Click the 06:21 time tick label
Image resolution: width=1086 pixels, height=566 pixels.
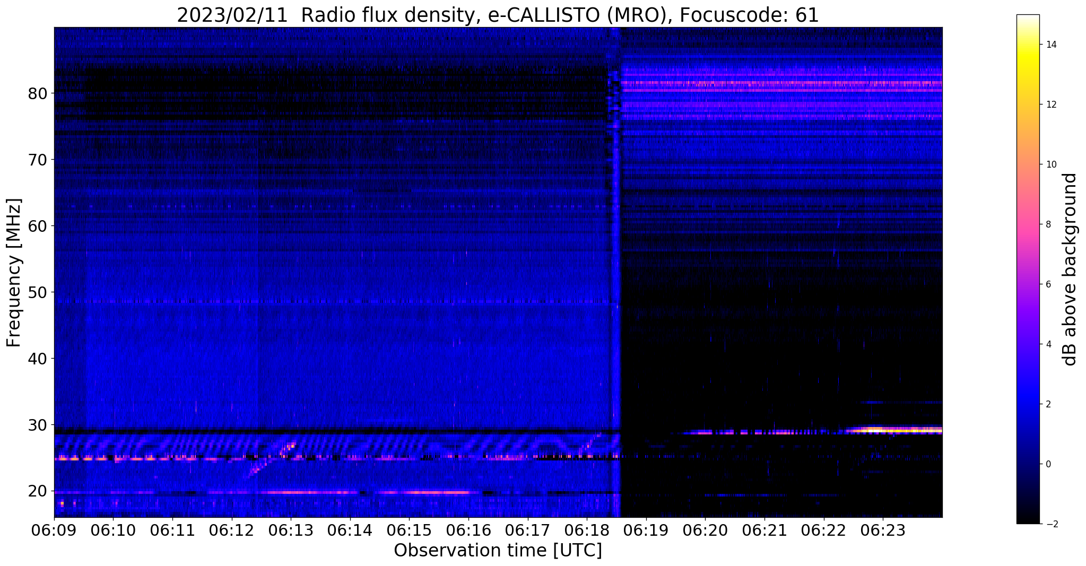pos(764,529)
